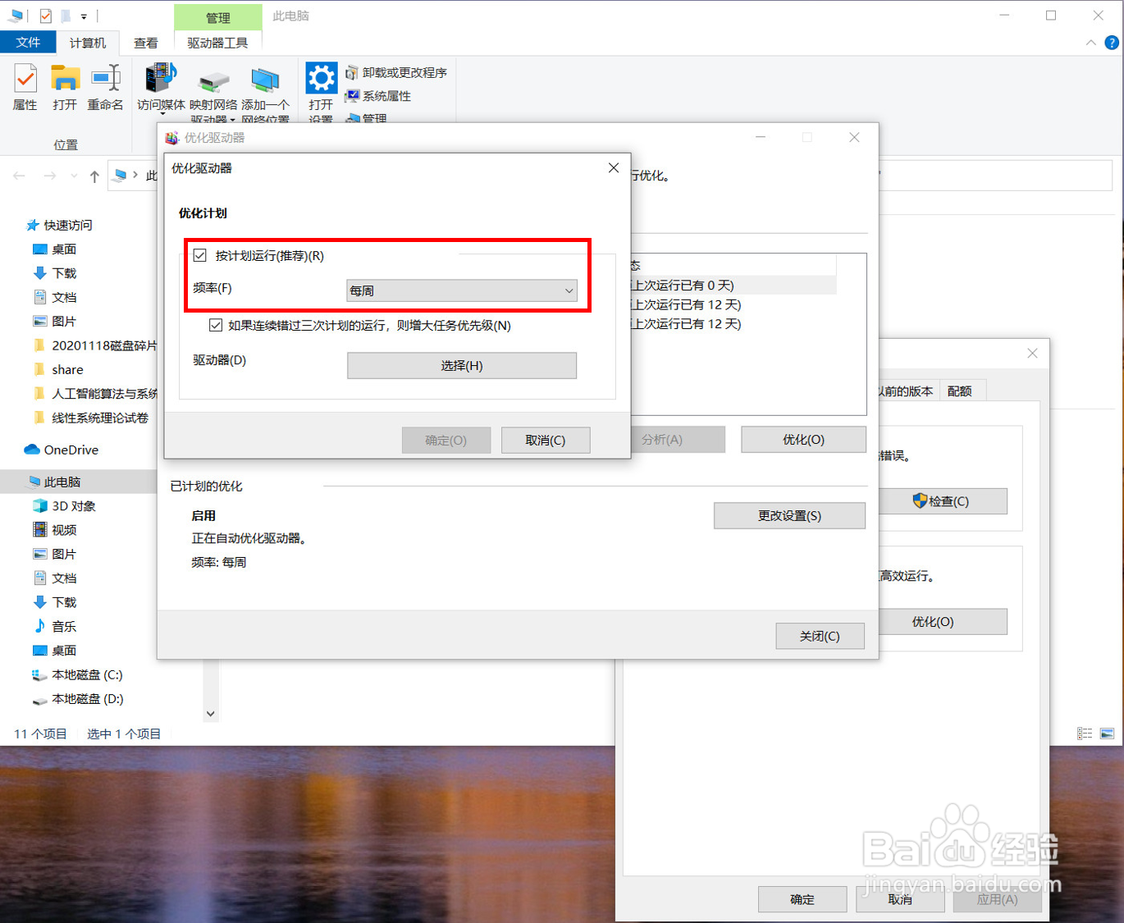Select the row reading 上次运行已有 0 天
The height and width of the screenshot is (923, 1124).
pyautogui.click(x=733, y=285)
